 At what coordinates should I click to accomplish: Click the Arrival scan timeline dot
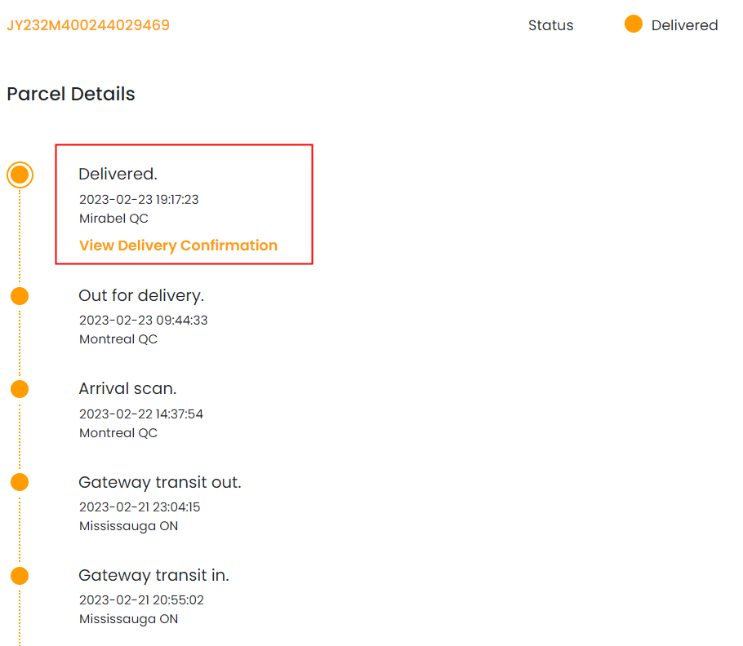coord(20,389)
